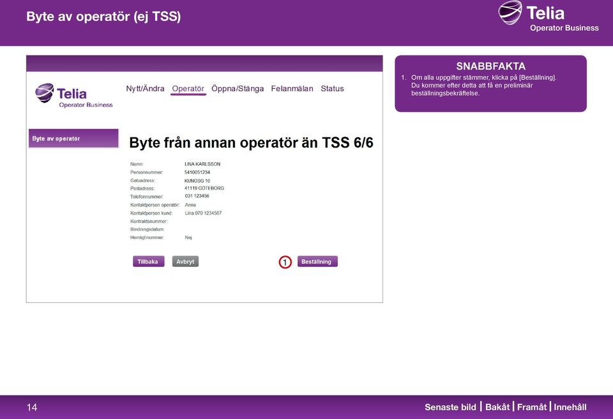The width and height of the screenshot is (613, 419).
Task: Click the Kontaktperson kund value Lina 070 1234567
Action: click(x=203, y=213)
